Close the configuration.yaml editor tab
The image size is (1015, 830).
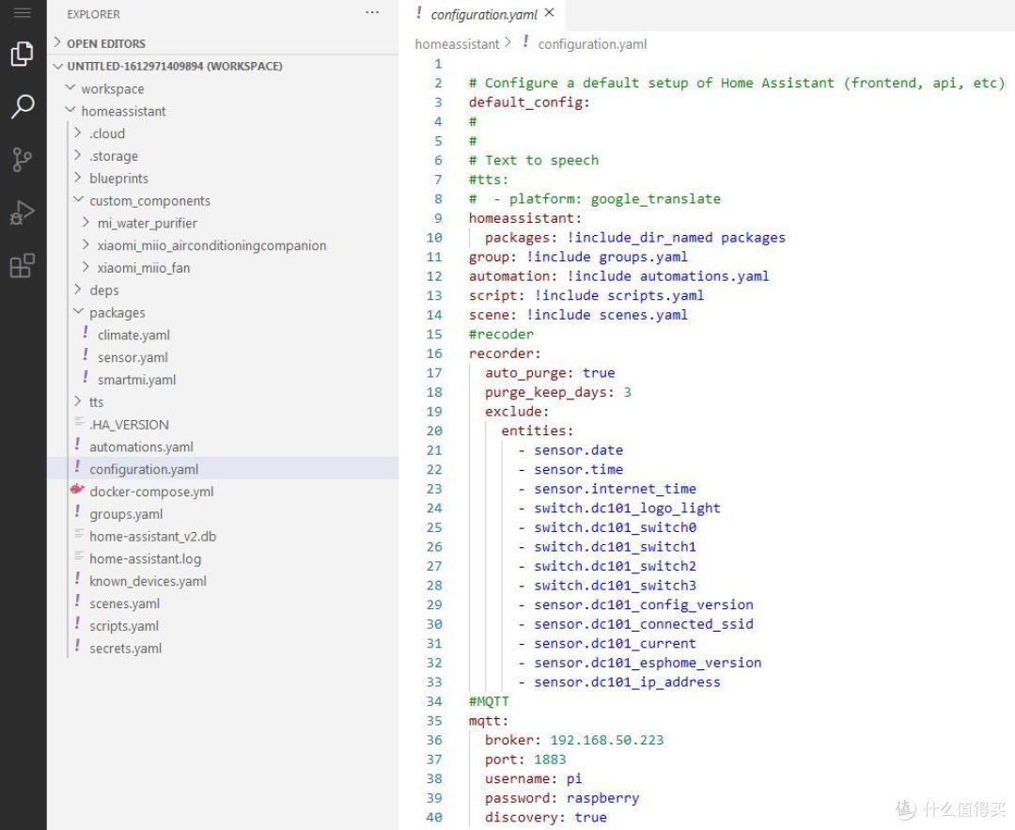(x=550, y=13)
